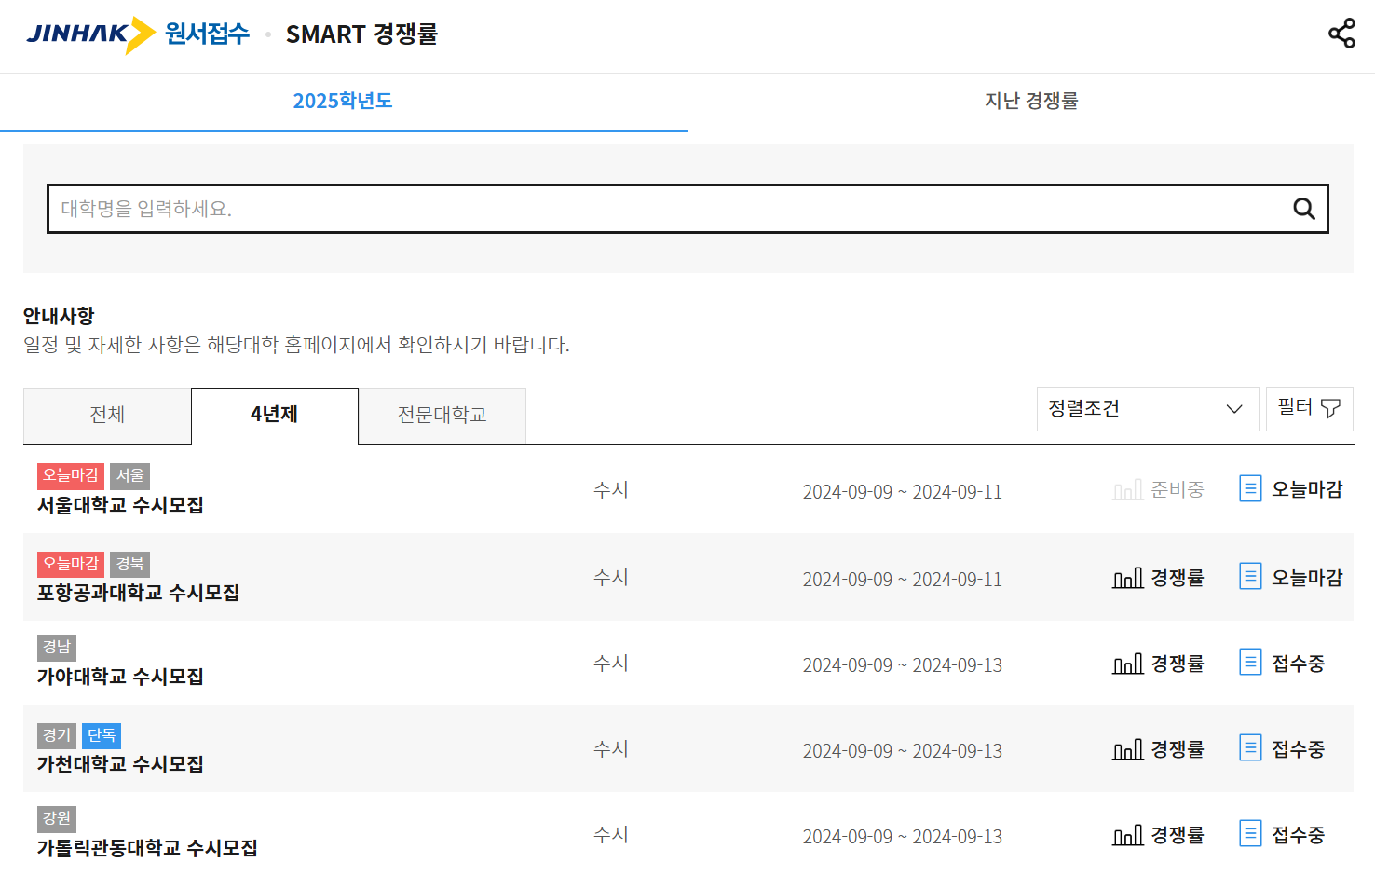The width and height of the screenshot is (1375, 876).
Task: Open the 경쟁률 chart icon for 포항공과대학교
Action: [x=1128, y=577]
